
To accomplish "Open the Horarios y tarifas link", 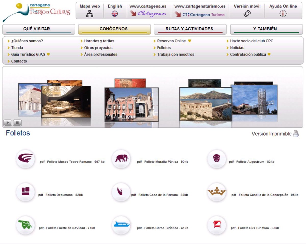I will (x=99, y=41).
